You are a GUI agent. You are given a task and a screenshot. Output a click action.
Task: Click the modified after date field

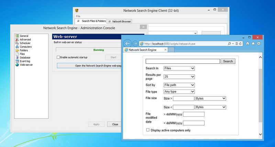tap(194, 114)
